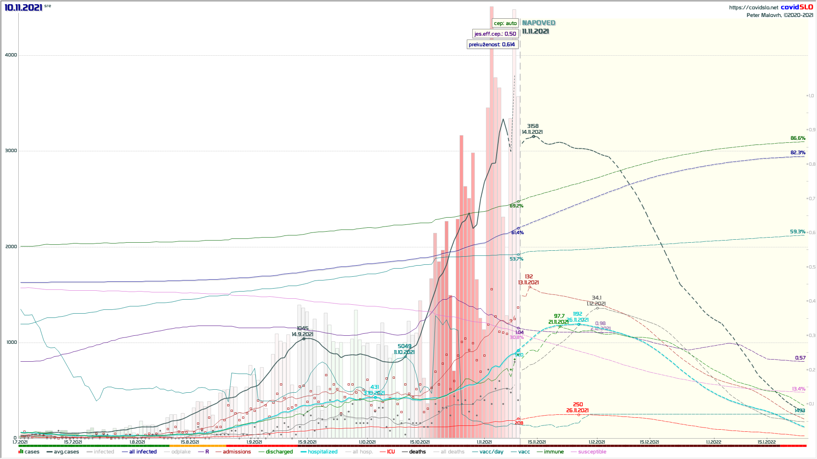The image size is (817, 459).
Task: Toggle hospitalized series in legend
Action: 323,452
